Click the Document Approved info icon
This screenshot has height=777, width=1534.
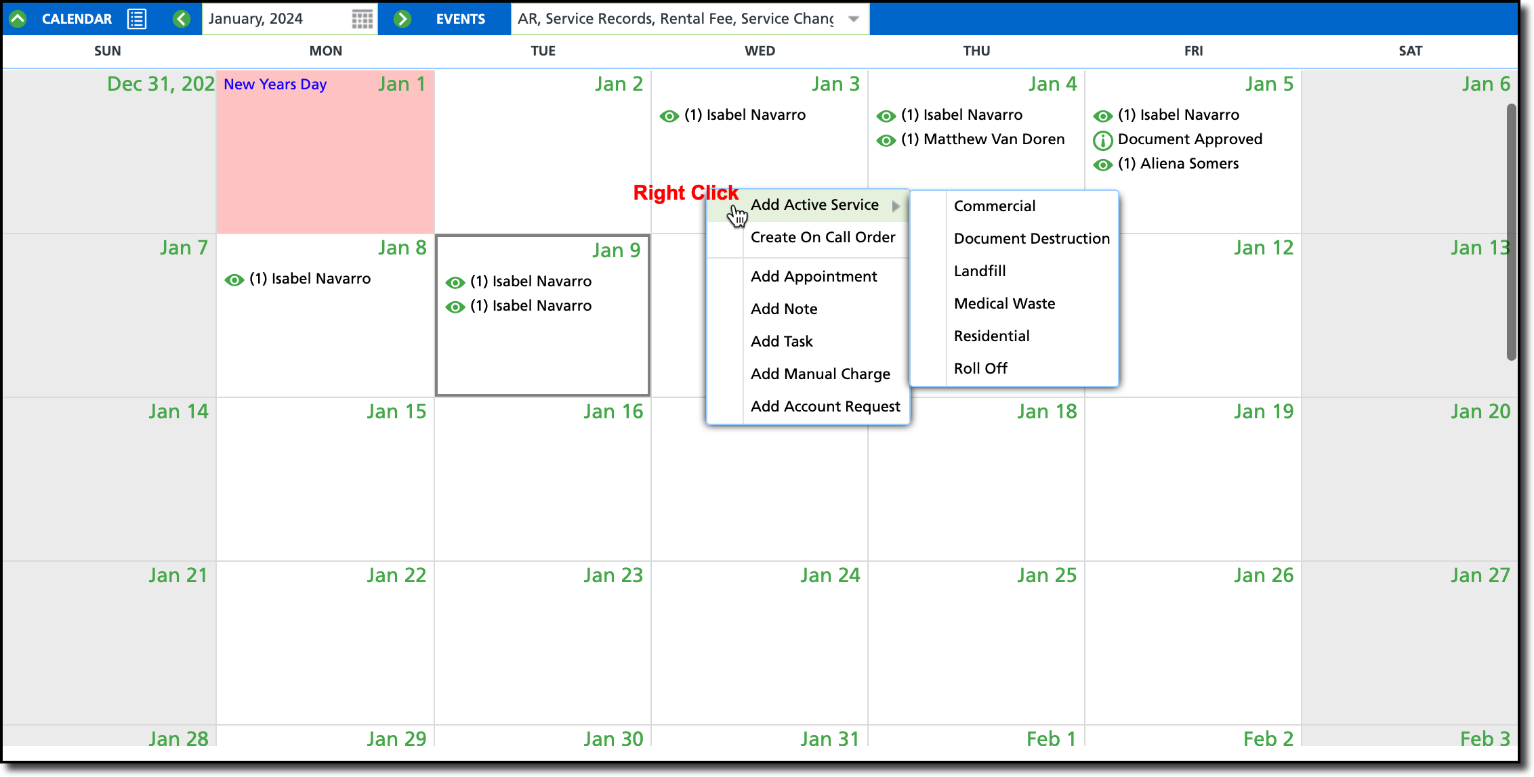1103,140
